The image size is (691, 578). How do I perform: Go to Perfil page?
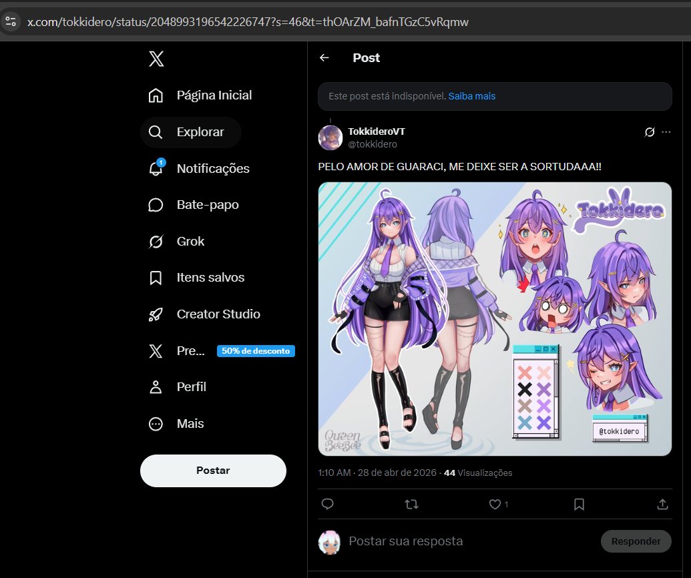[x=177, y=387]
